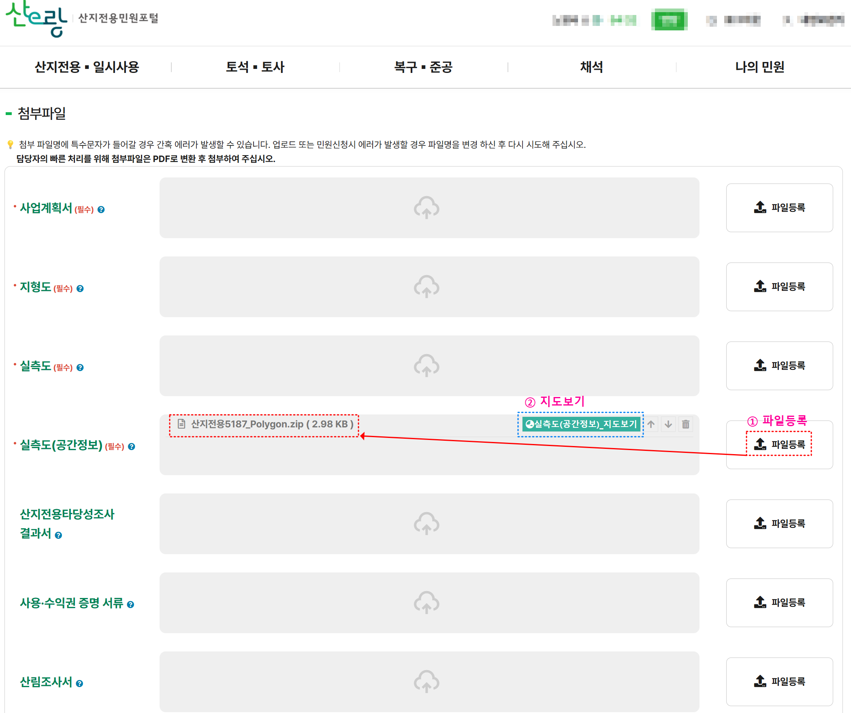Click the cloud upload icon in 산림조사서 area
851x713 pixels.
tap(427, 681)
